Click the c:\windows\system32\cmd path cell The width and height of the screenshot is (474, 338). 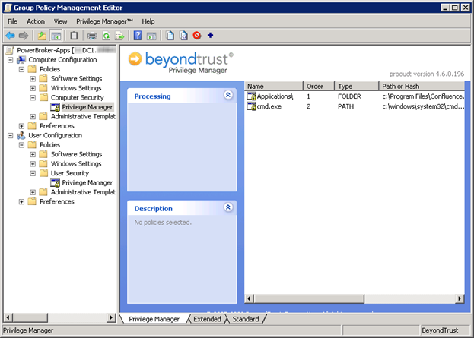click(423, 106)
